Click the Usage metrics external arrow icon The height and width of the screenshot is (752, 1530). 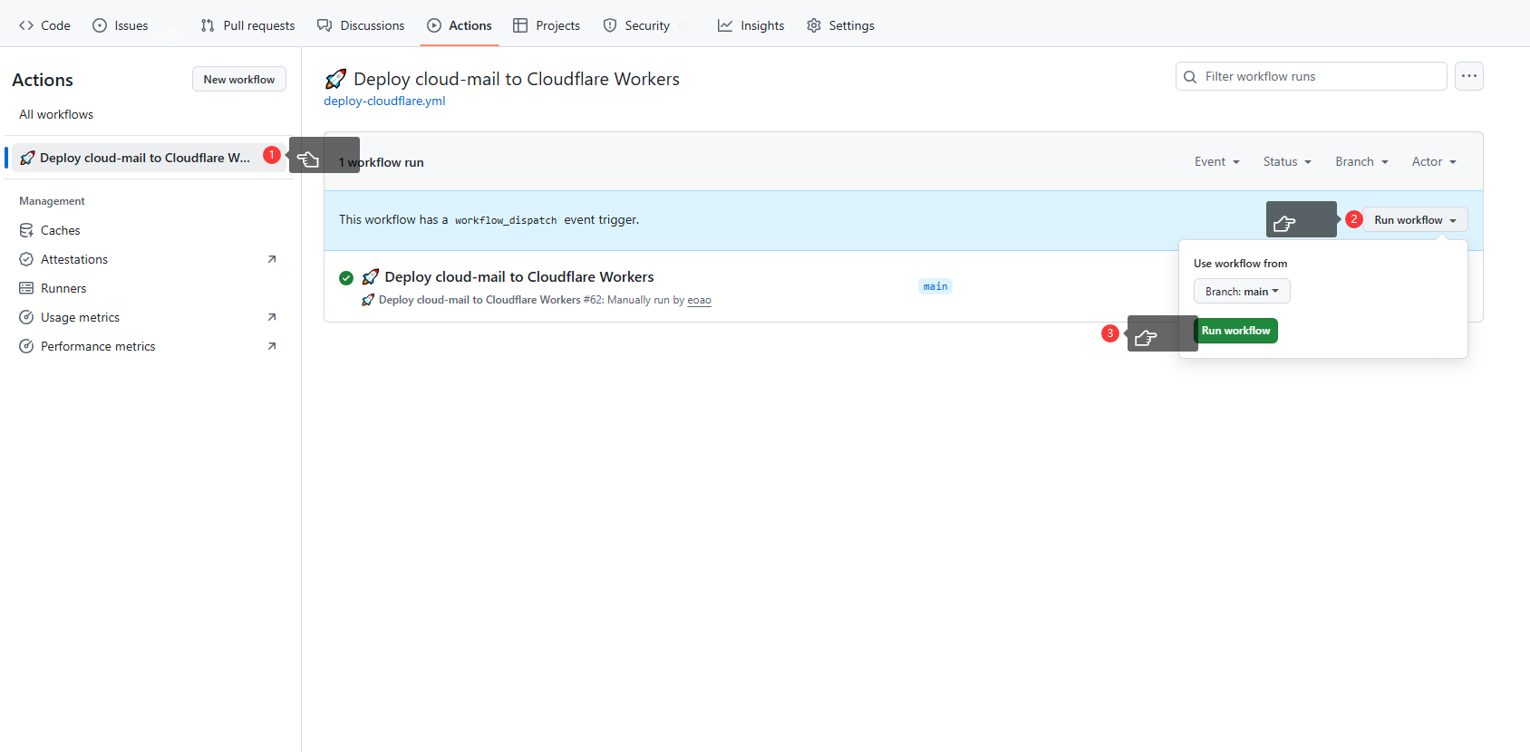[272, 317]
